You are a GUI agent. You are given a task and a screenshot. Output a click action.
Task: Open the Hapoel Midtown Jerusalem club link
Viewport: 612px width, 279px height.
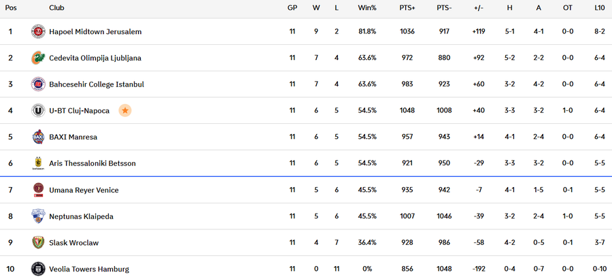click(95, 31)
